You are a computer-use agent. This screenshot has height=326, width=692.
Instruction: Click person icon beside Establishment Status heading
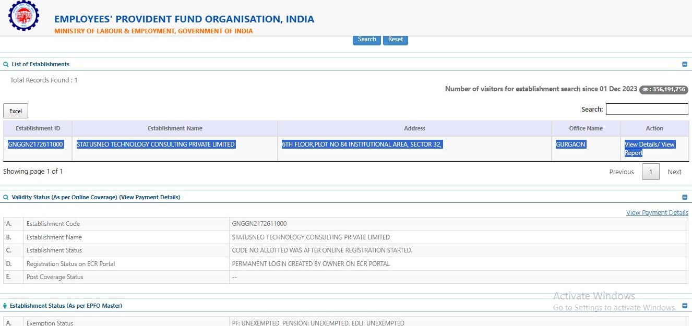5,306
